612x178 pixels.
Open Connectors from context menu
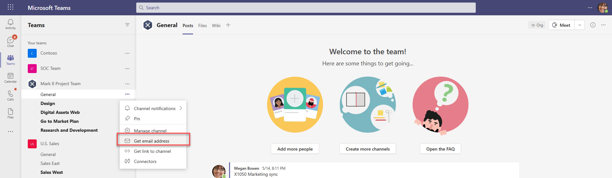click(153, 161)
